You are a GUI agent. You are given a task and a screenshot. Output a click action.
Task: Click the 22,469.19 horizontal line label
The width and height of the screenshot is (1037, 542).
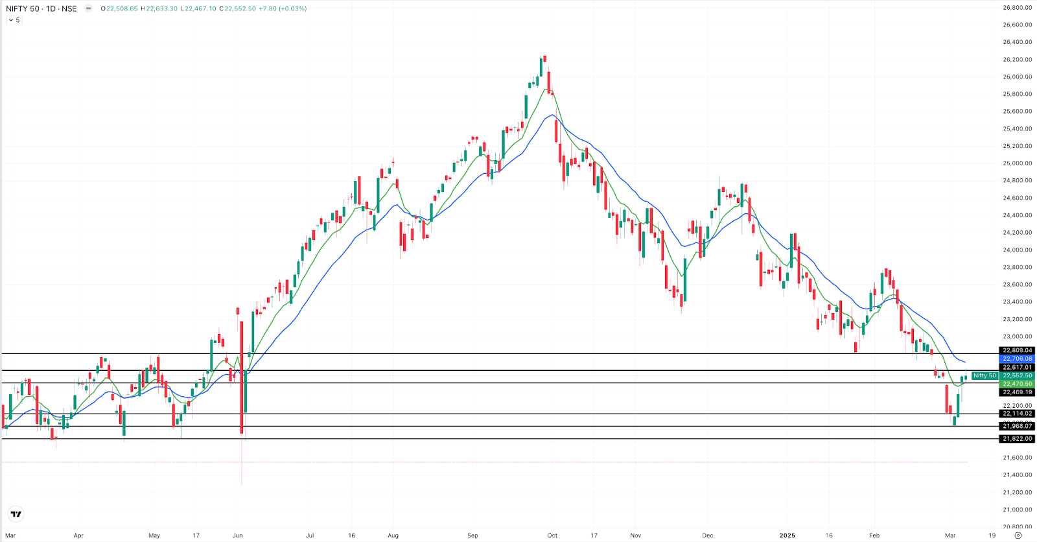1017,392
